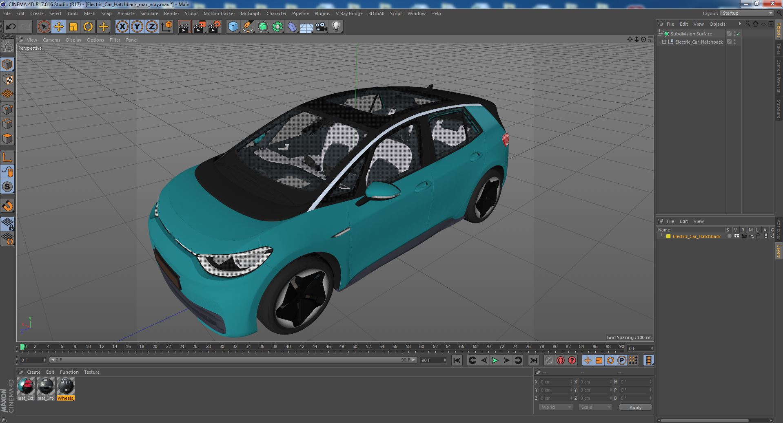Switch to Texture mode
The height and width of the screenshot is (423, 783).
click(7, 79)
